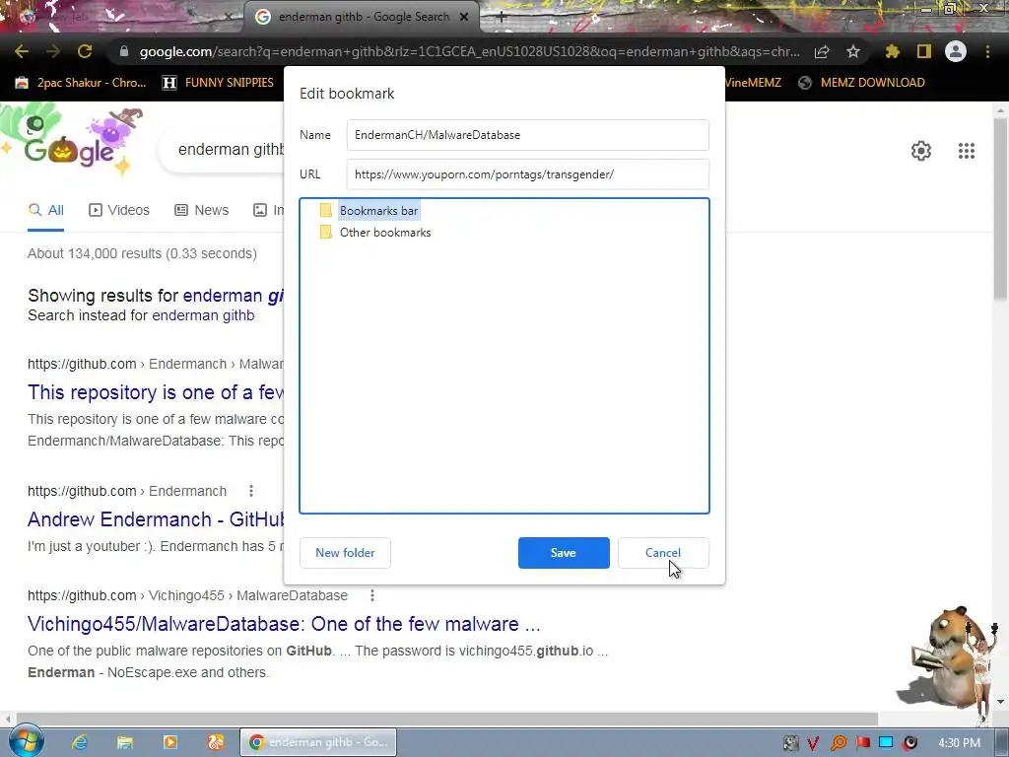
Task: Open the 2pac Shakur bookmark
Action: [81, 83]
